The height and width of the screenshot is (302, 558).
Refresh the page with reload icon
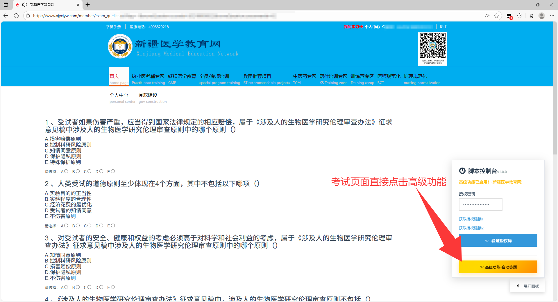16,16
